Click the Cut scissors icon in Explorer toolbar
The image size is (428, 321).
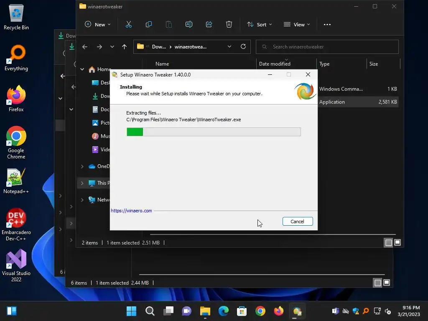point(129,25)
